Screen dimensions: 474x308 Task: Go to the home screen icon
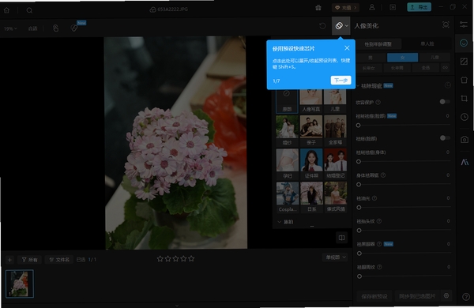click(6, 10)
